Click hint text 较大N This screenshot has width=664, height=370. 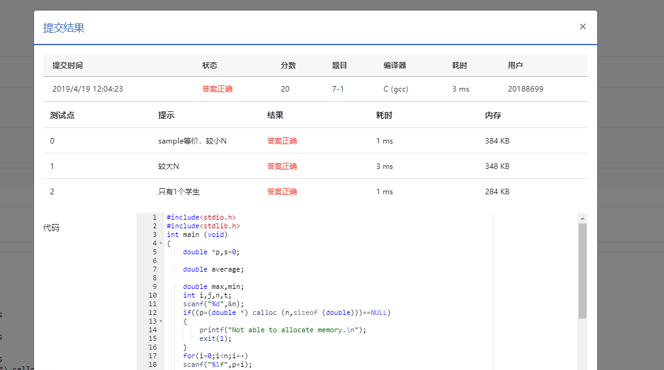pyautogui.click(x=168, y=166)
